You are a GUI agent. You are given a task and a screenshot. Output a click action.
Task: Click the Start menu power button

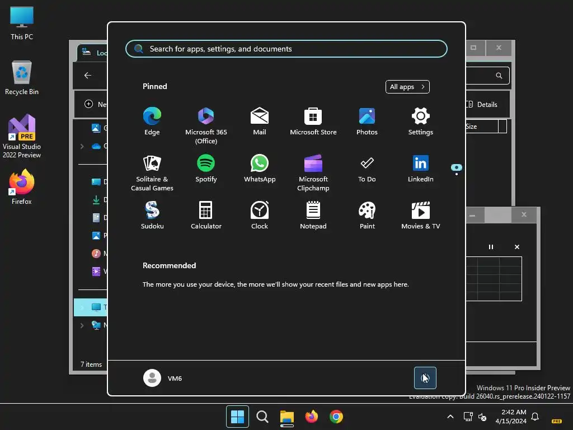[x=425, y=378]
